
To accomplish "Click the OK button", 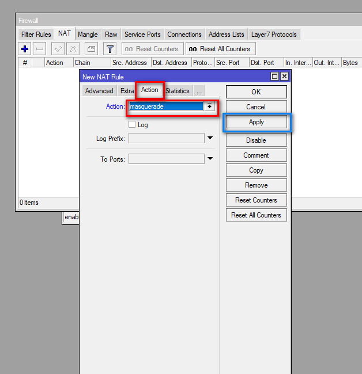I will coord(256,92).
